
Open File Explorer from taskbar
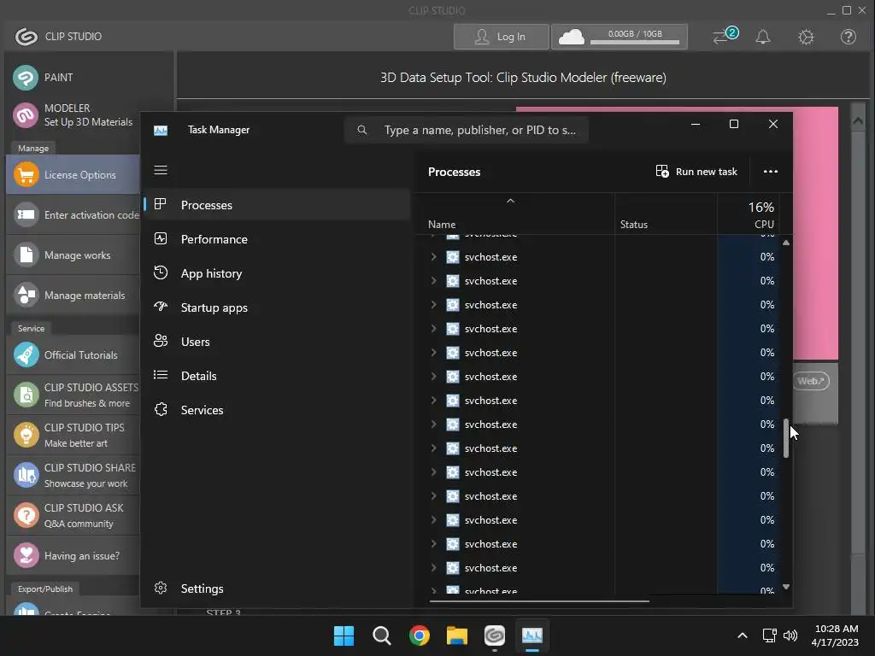(457, 635)
